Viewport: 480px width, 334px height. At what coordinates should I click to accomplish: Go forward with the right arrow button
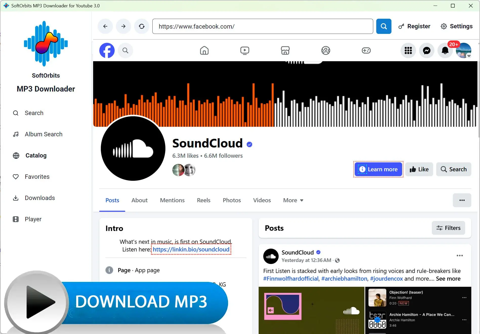[x=123, y=26]
